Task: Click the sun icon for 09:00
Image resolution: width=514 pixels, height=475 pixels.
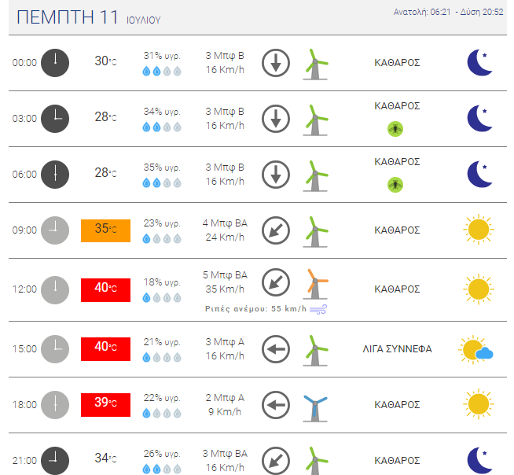Action: pos(479,230)
